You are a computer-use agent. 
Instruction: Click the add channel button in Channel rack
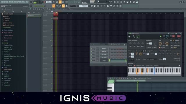pyautogui.click(x=104, y=65)
